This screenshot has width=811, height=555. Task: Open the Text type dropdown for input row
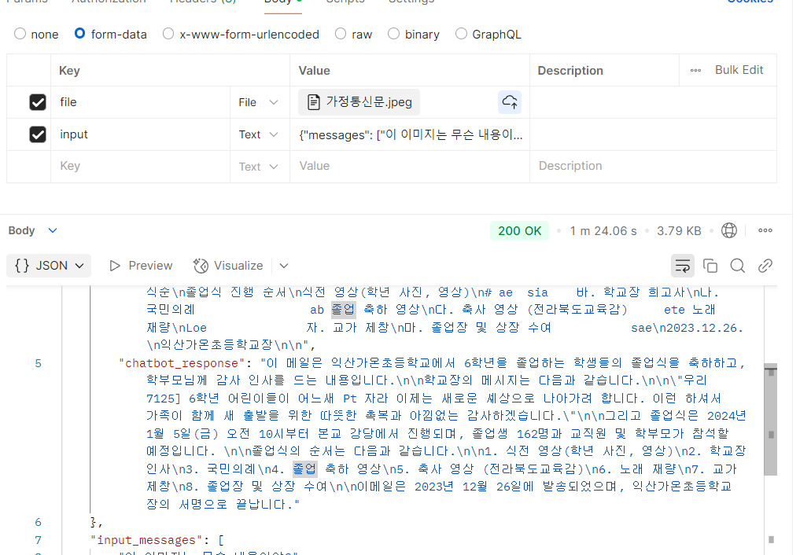tap(259, 134)
